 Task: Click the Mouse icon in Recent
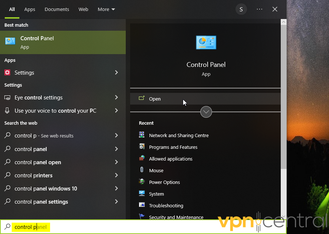pos(141,170)
